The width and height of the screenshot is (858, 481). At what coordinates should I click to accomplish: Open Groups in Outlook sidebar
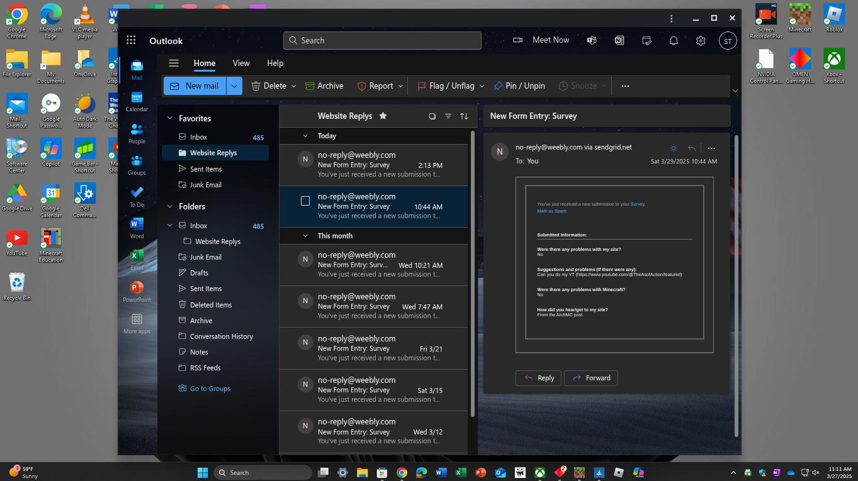137,165
